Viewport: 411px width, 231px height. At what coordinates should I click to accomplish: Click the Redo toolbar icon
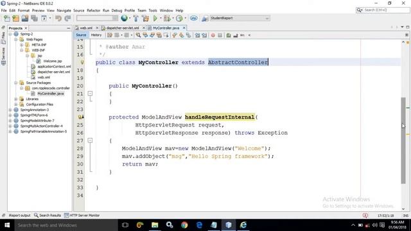click(x=67, y=18)
